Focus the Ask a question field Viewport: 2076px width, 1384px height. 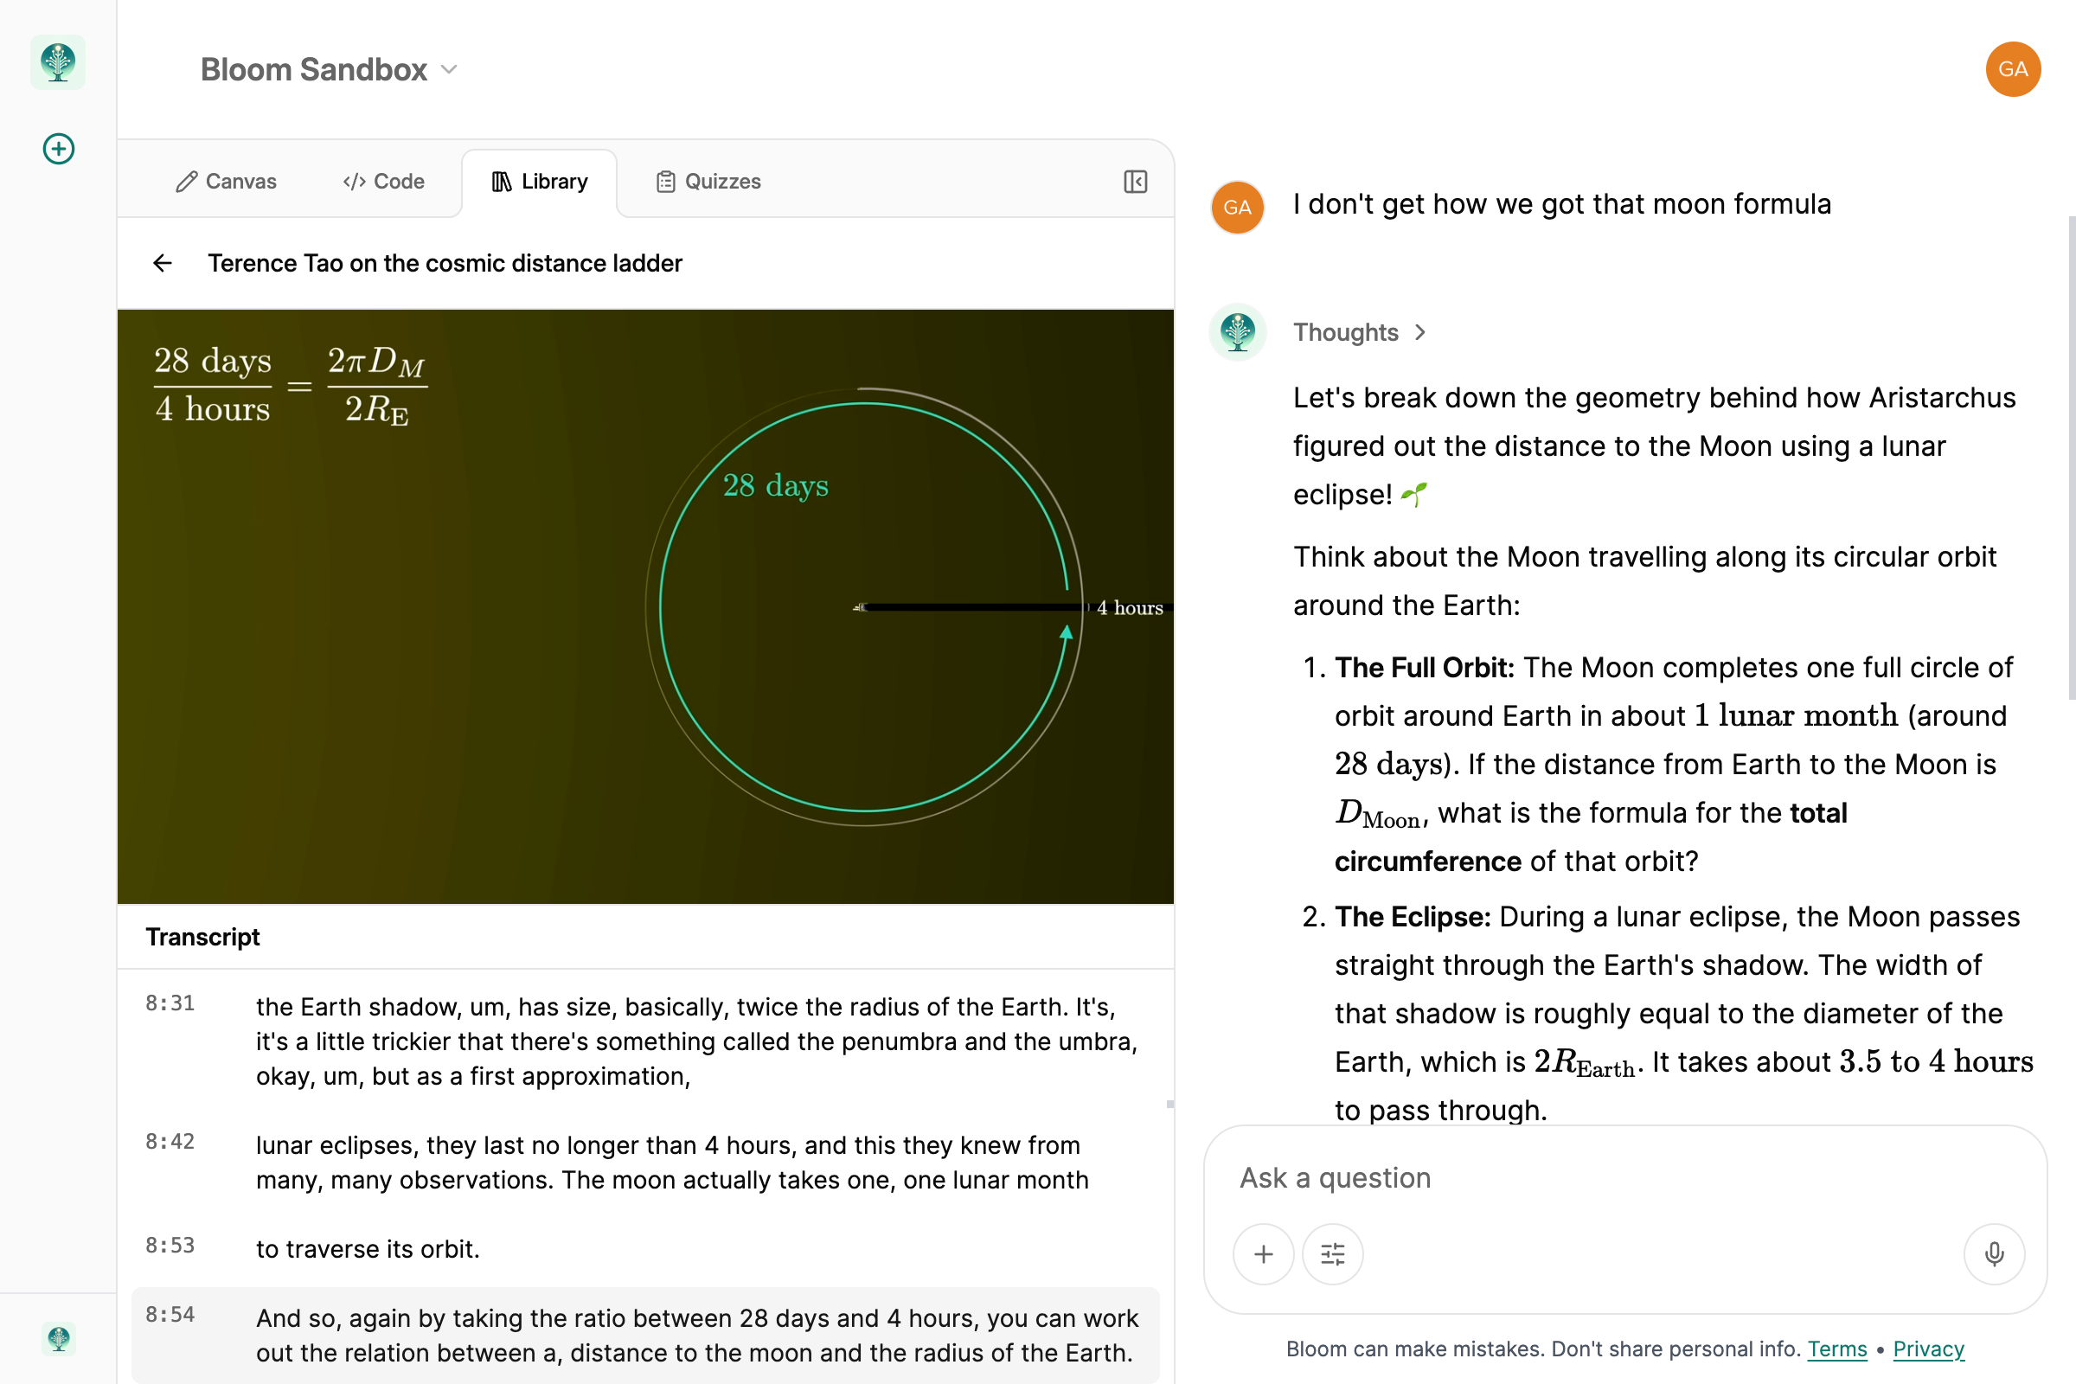click(1624, 1178)
